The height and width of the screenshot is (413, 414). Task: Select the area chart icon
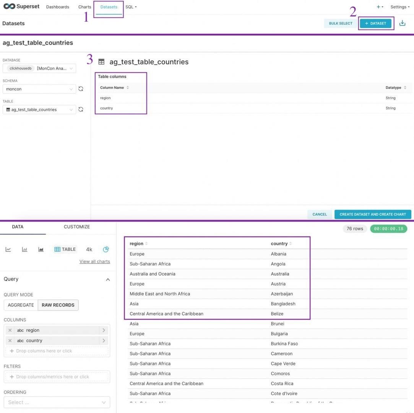(41, 249)
